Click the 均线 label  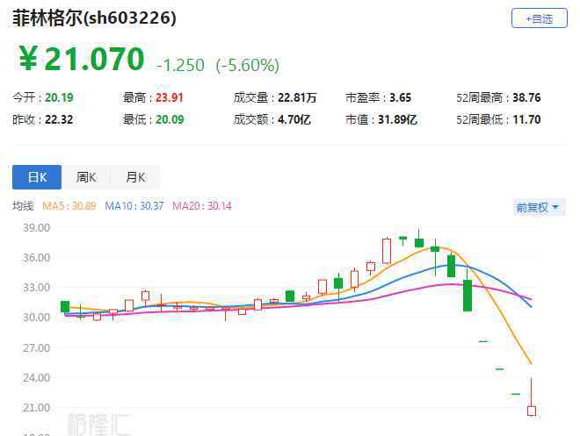(23, 205)
